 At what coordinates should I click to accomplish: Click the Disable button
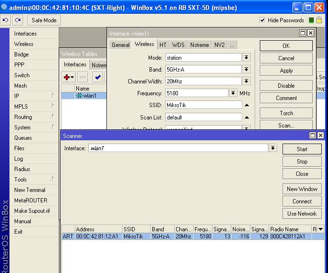286,85
